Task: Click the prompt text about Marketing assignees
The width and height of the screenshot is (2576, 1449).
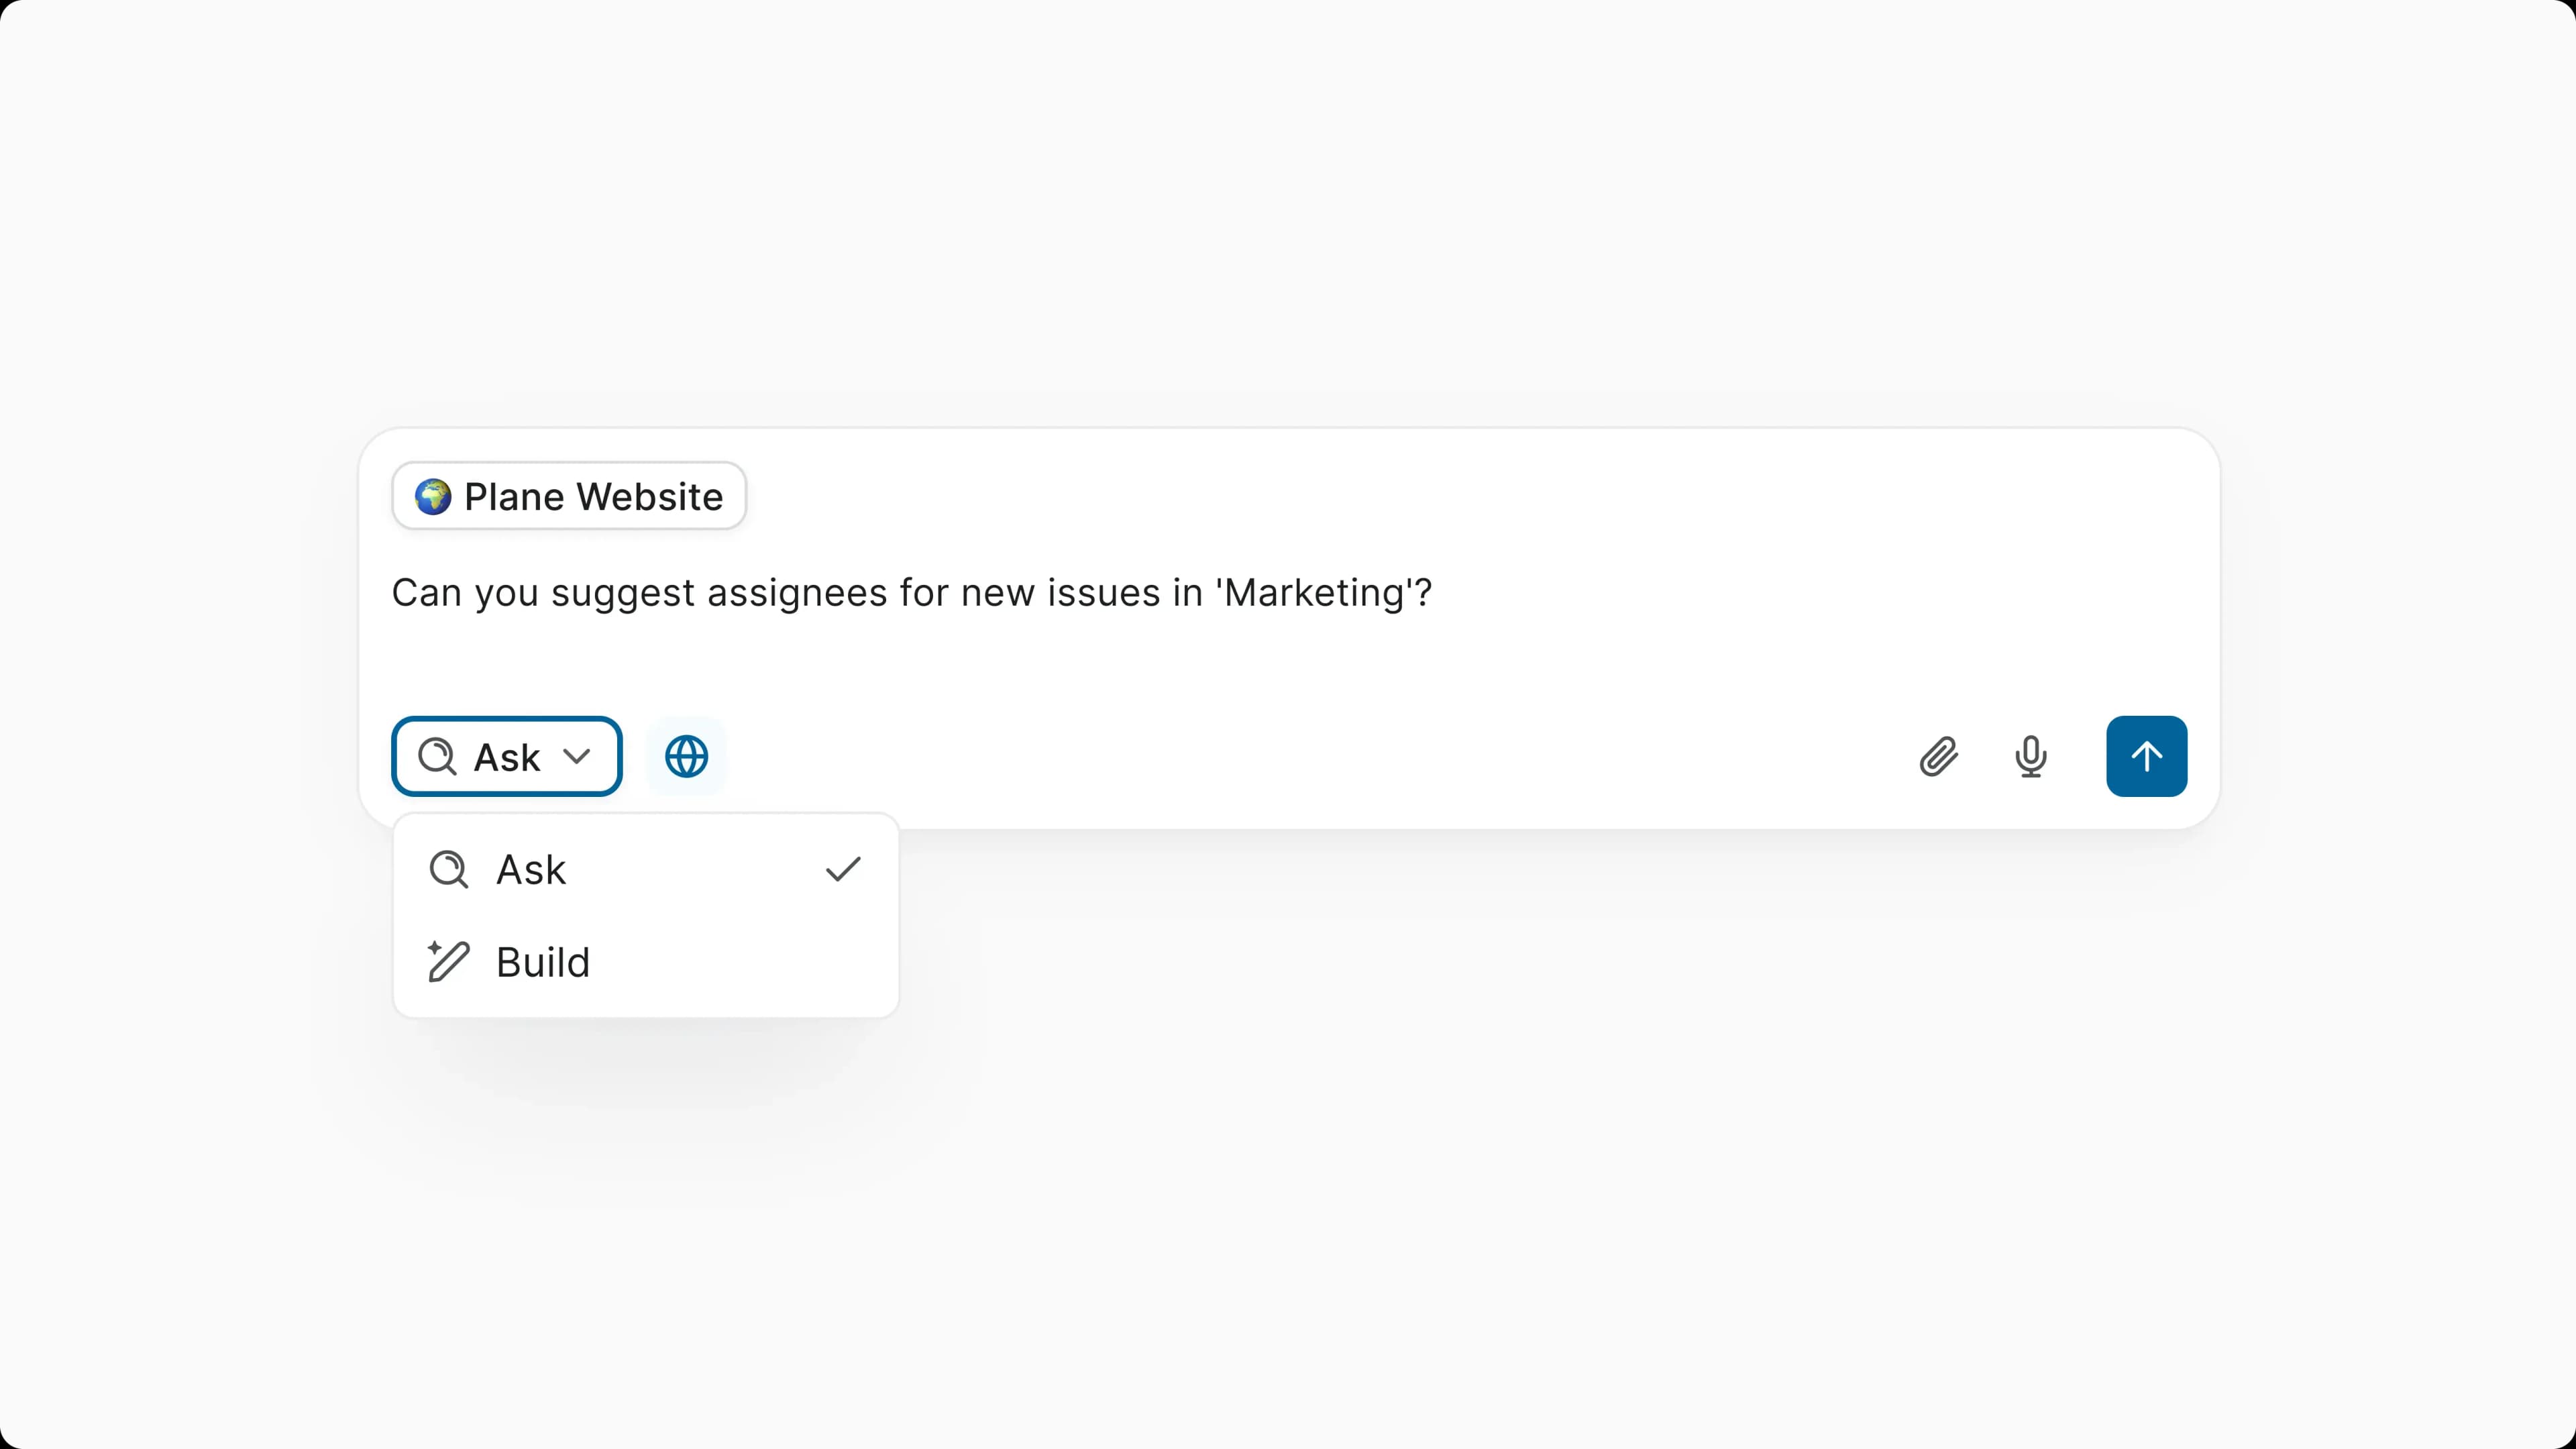Action: tap(911, 593)
